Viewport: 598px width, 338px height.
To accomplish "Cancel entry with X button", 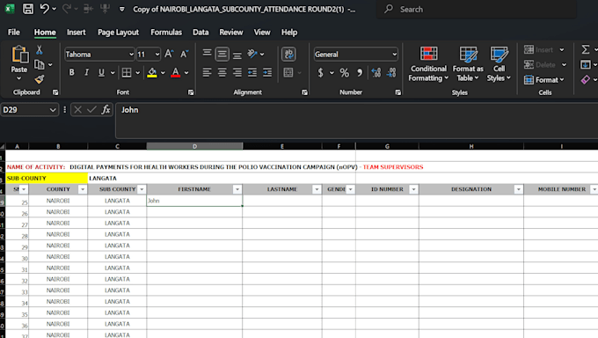I will [77, 110].
